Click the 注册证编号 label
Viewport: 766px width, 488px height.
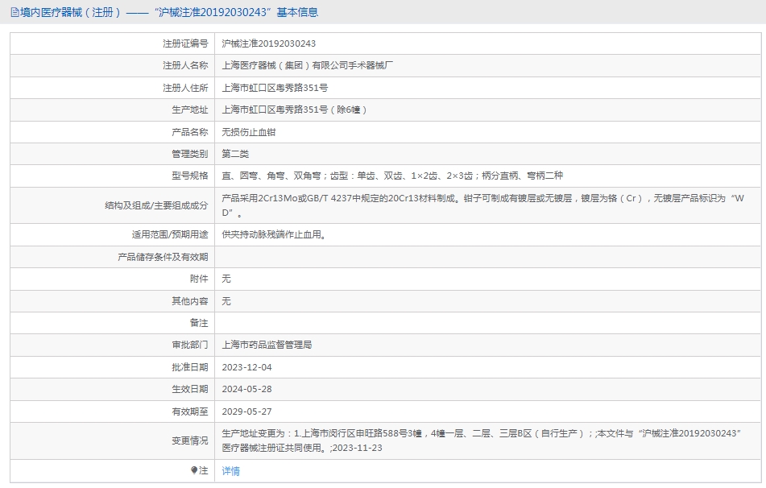(185, 44)
